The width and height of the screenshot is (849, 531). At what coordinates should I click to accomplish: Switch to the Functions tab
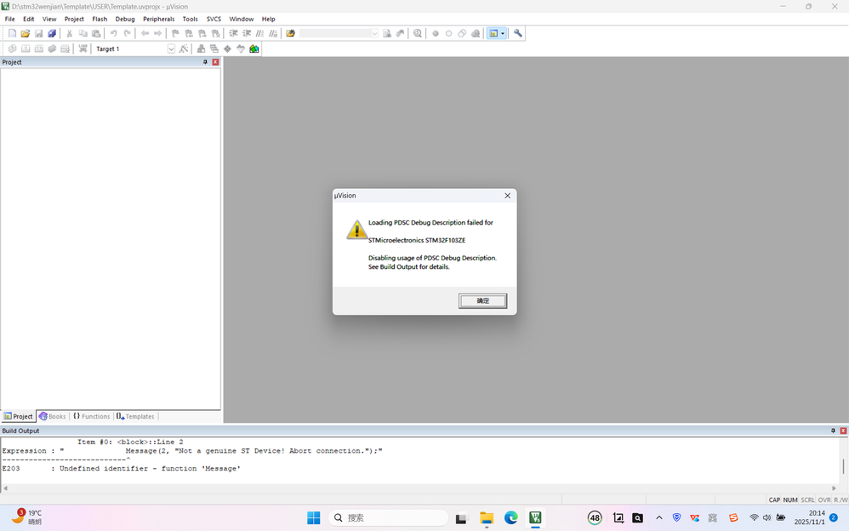(92, 417)
